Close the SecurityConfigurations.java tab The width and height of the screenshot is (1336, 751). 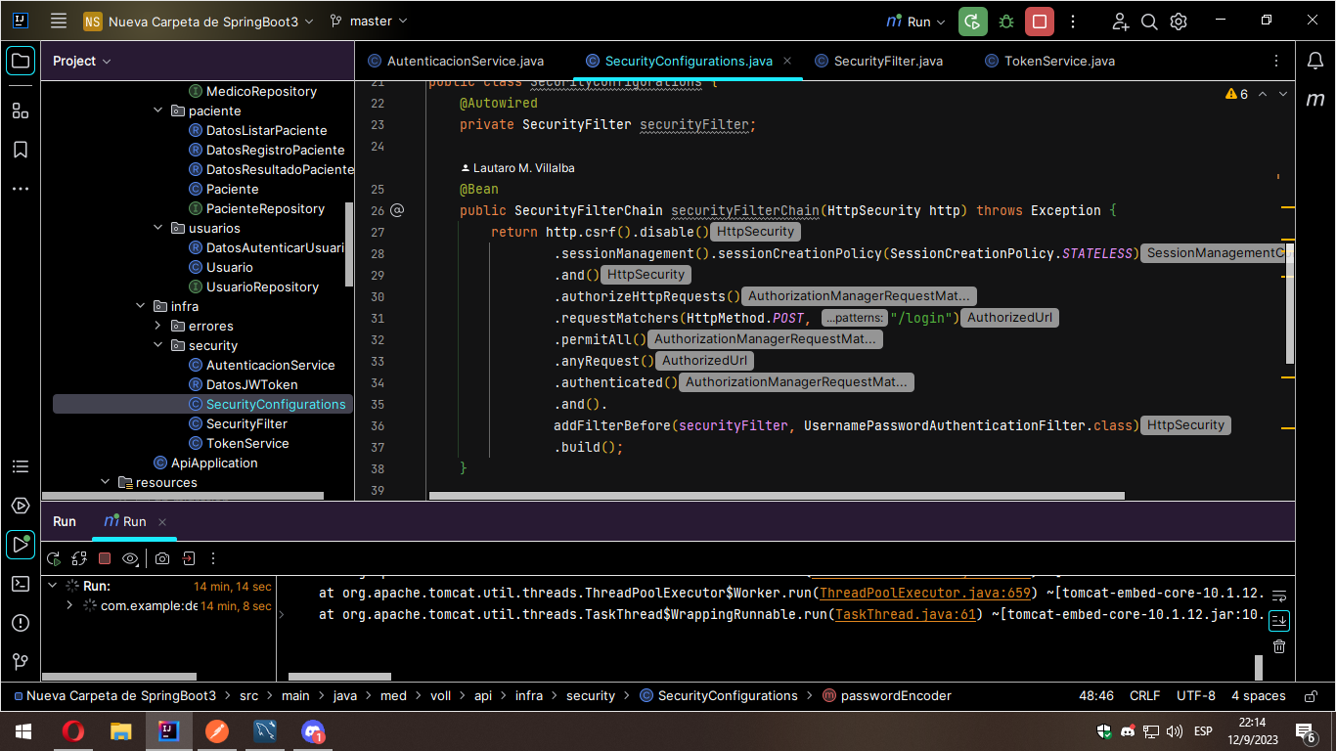788,61
